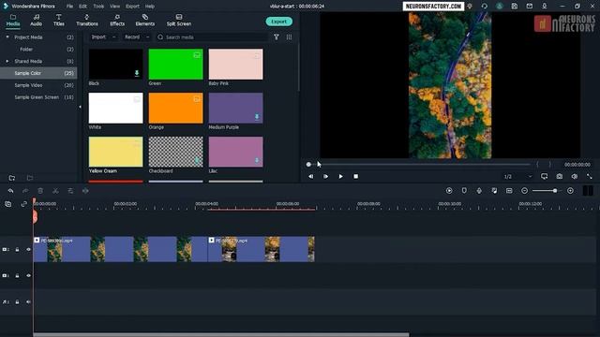Viewport: 600px width, 337px height.
Task: Open the Split Screen tab
Action: tap(179, 21)
